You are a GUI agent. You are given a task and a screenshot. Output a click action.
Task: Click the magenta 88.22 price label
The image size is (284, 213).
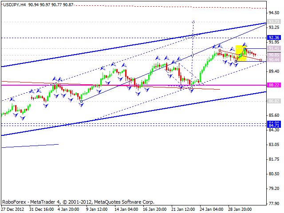click(274, 85)
